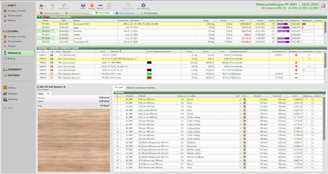
Task: Click the blue Wydanie toolbar icon
Action: click(x=100, y=5)
